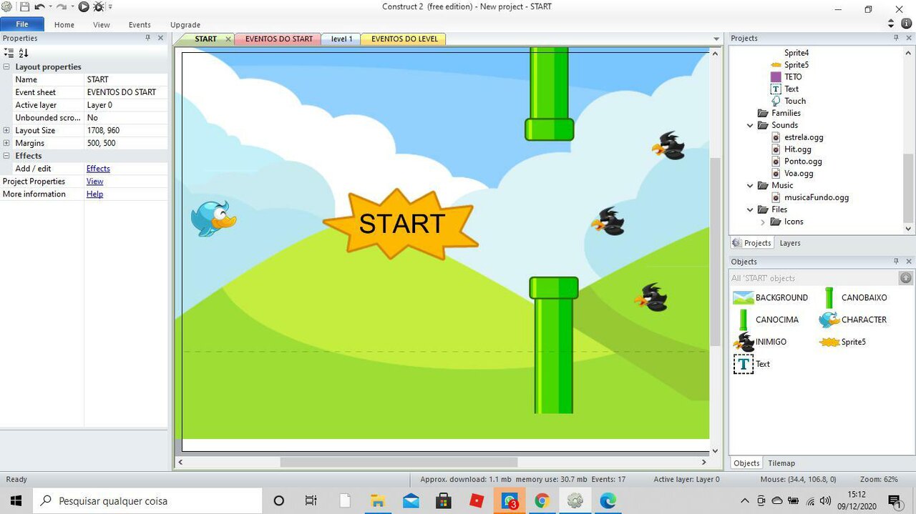Start Debug layout with the bug icon

coord(99,6)
